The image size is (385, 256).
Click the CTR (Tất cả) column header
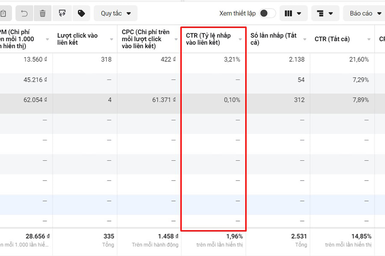click(x=332, y=39)
